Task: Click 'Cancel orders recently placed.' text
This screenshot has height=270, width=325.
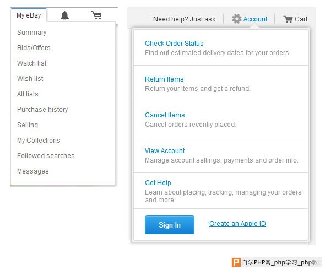Action: pyautogui.click(x=190, y=125)
